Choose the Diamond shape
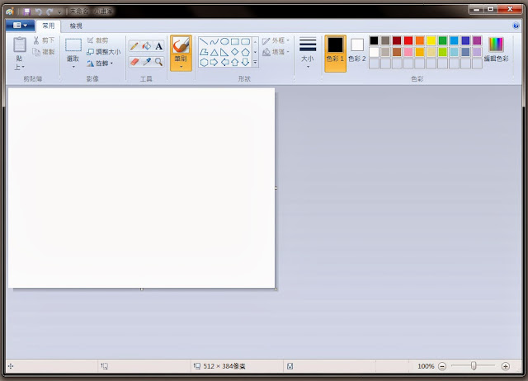This screenshot has width=528, height=381. point(235,52)
